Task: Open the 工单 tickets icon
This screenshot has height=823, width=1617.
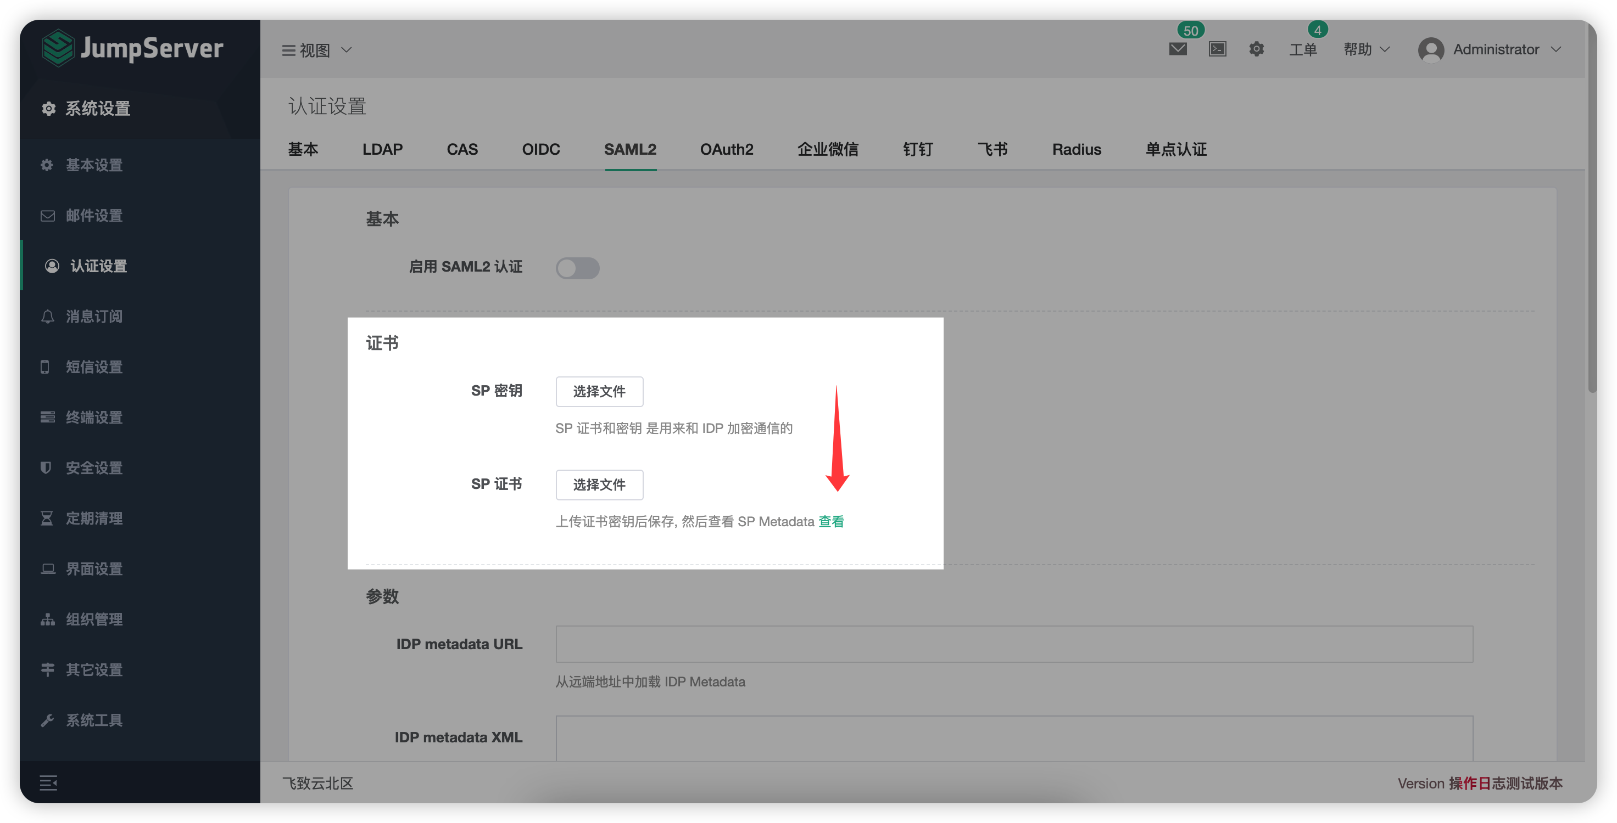Action: [x=1303, y=50]
